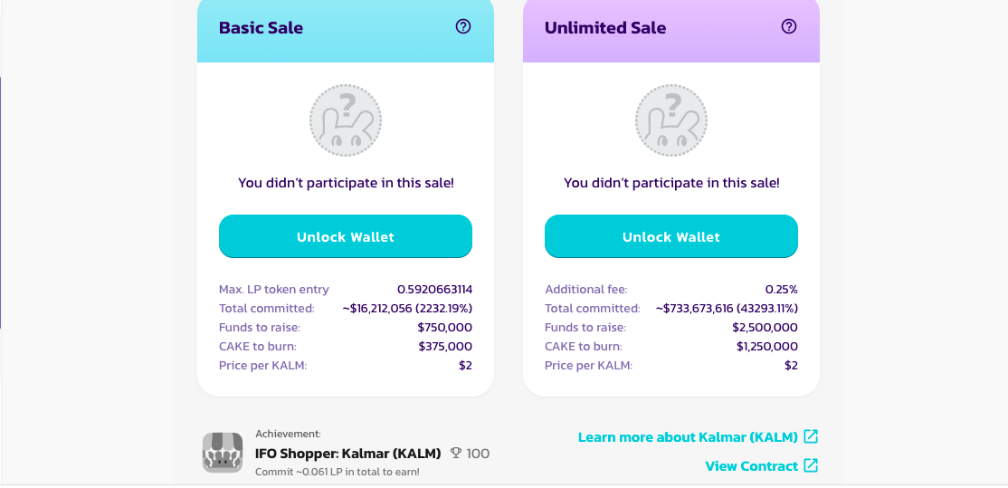Open the View Contract link

(752, 465)
